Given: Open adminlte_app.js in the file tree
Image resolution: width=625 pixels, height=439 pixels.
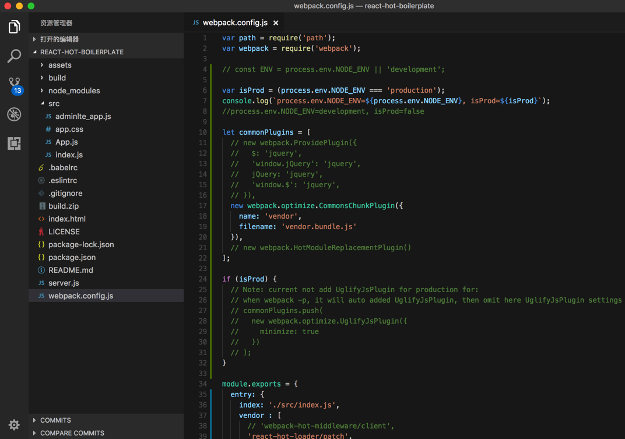Looking at the screenshot, I should (83, 117).
